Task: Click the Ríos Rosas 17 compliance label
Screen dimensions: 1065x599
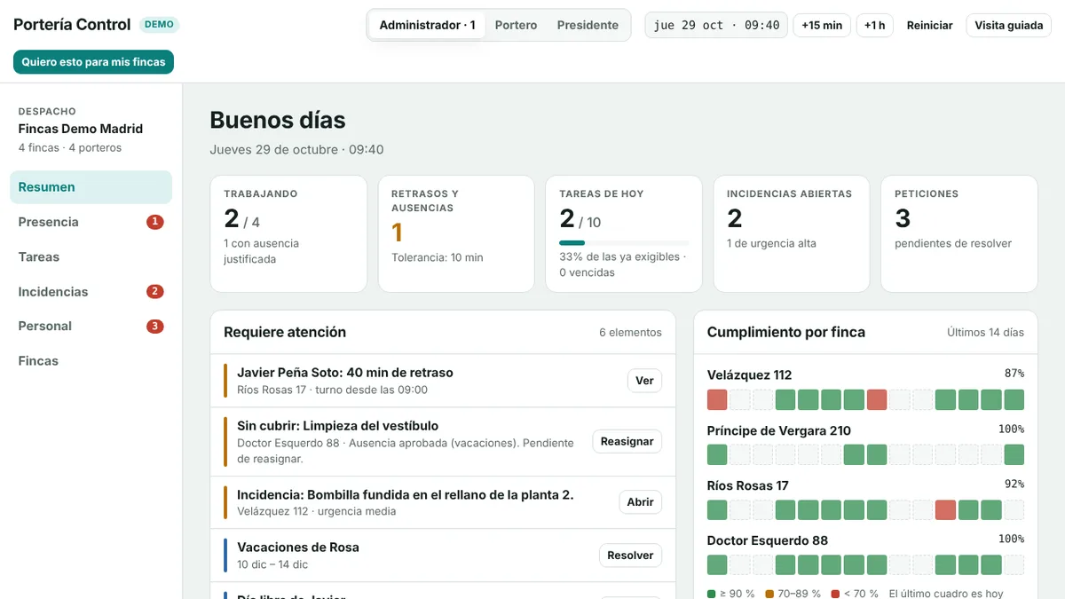Action: [x=748, y=485]
